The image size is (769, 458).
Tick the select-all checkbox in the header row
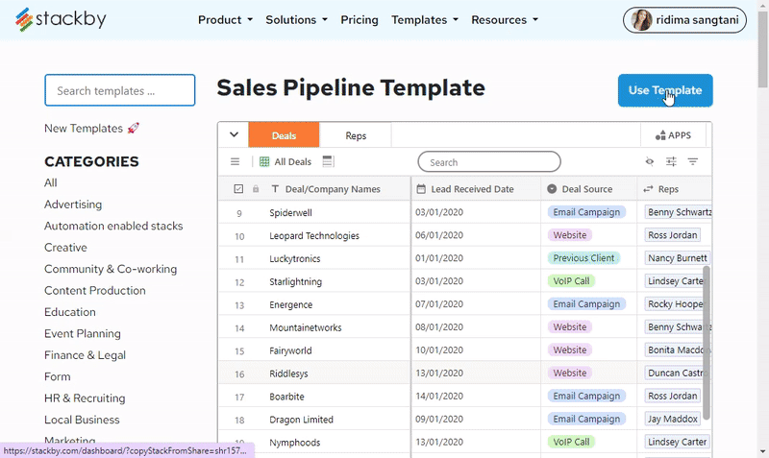[x=238, y=189]
